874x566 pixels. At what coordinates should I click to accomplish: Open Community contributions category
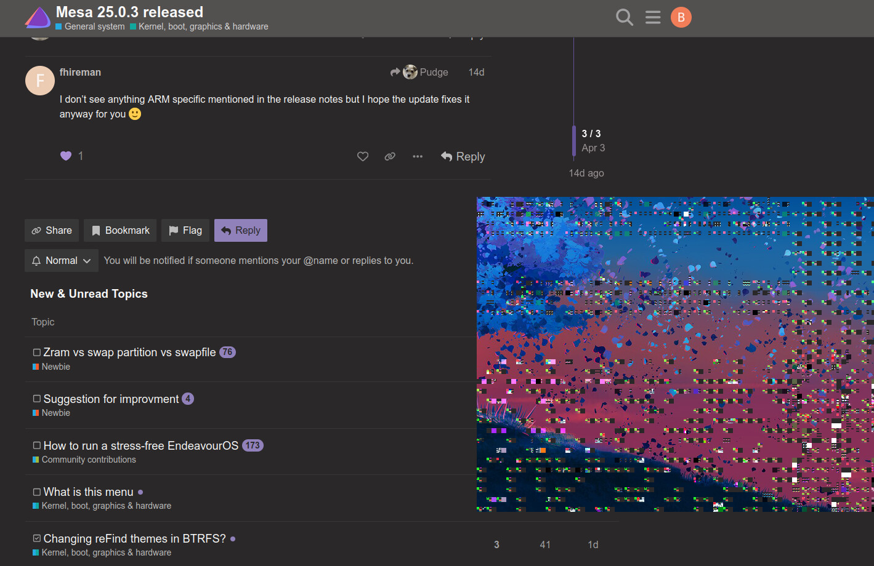(84, 460)
